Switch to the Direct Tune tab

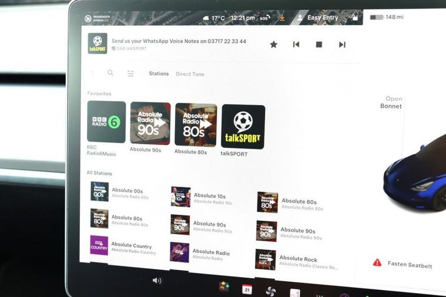click(x=190, y=74)
